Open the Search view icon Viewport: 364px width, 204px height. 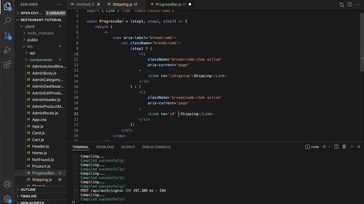pos(7,20)
